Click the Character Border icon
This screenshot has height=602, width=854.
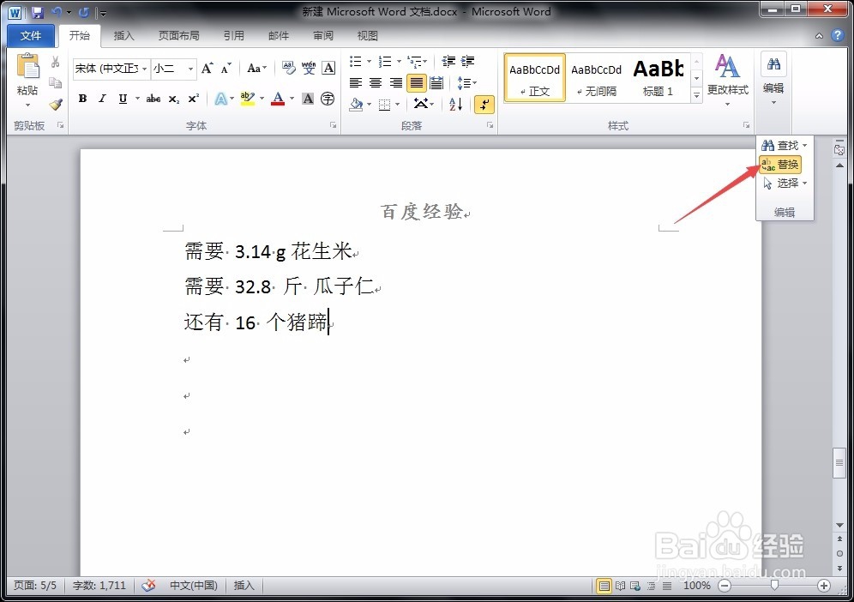pyautogui.click(x=328, y=68)
